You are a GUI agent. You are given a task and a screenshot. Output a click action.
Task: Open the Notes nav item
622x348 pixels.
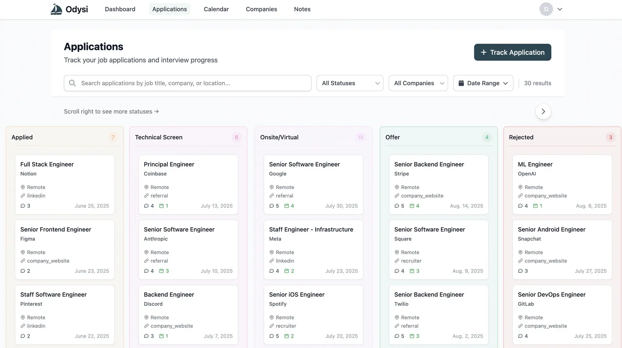[302, 9]
